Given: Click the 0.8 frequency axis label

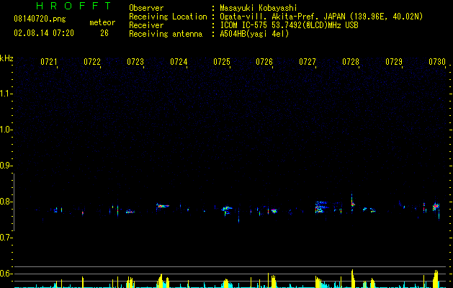Looking at the screenshot, I should click(6, 202).
